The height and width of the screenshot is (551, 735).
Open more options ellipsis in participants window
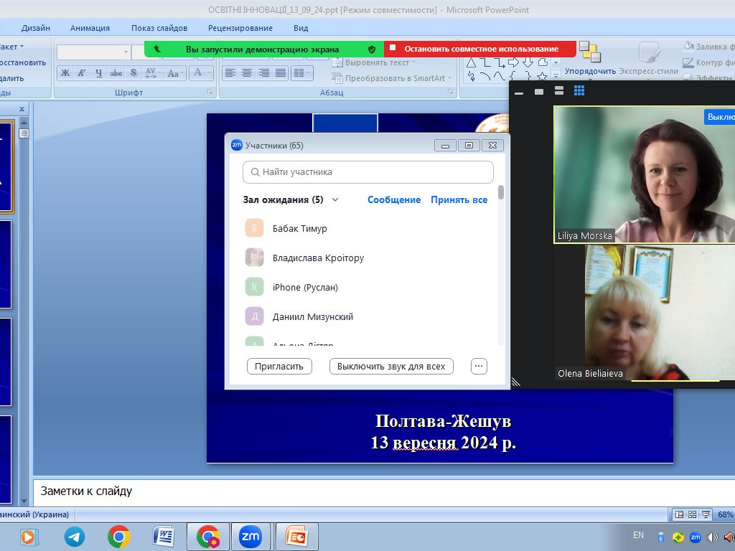[479, 367]
